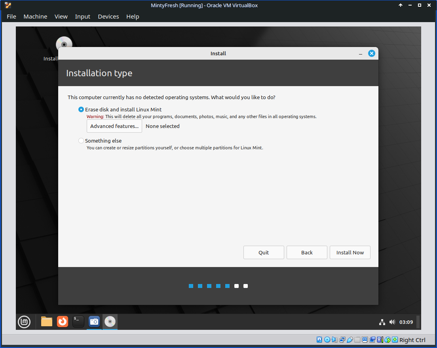Viewport: 437px width, 348px height.
Task: Click the None selected label
Action: click(x=162, y=126)
